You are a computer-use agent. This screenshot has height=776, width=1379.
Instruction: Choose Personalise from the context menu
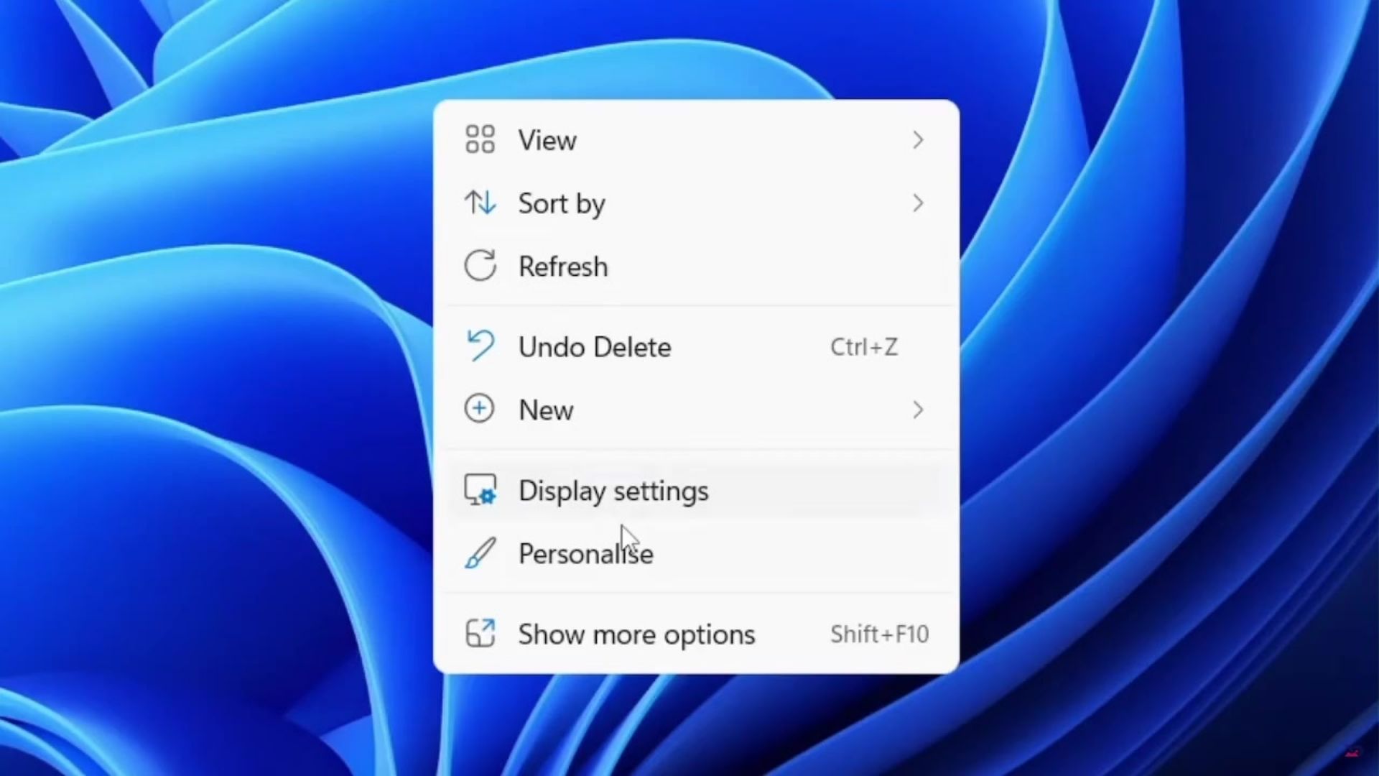pos(696,554)
